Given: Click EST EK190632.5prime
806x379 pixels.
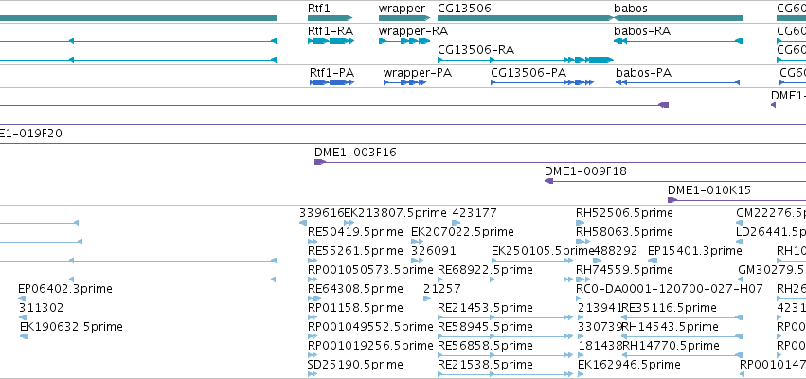Looking at the screenshot, I should [x=71, y=327].
